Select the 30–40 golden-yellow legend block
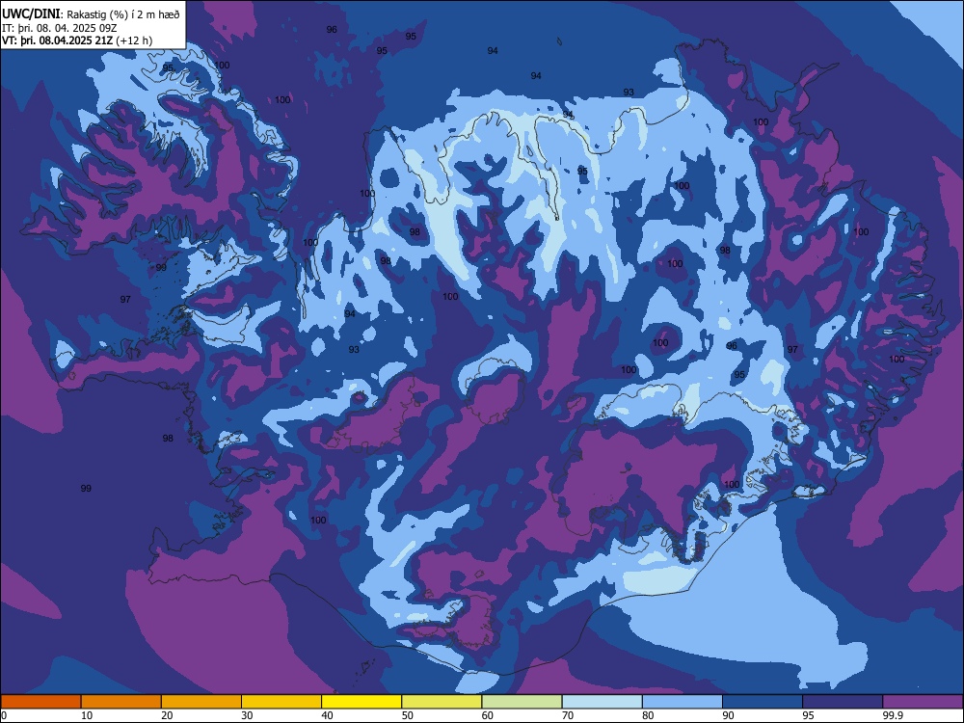This screenshot has width=964, height=723. (281, 702)
